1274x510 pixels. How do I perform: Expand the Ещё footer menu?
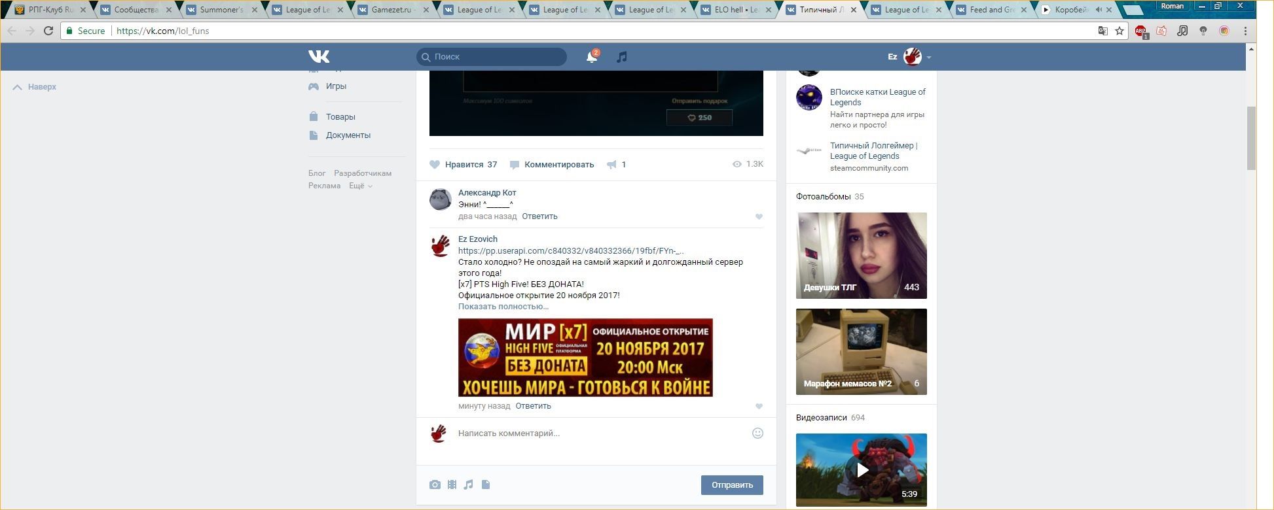(360, 186)
